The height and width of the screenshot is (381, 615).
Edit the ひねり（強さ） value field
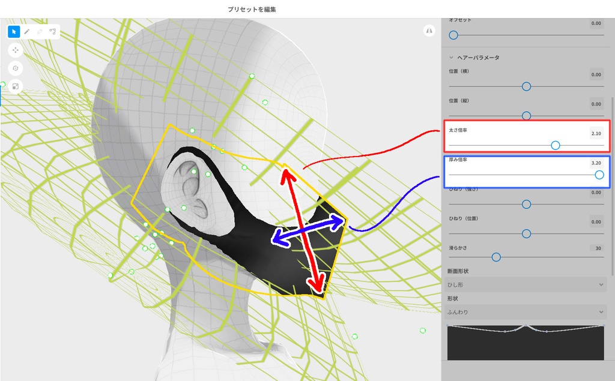(596, 193)
